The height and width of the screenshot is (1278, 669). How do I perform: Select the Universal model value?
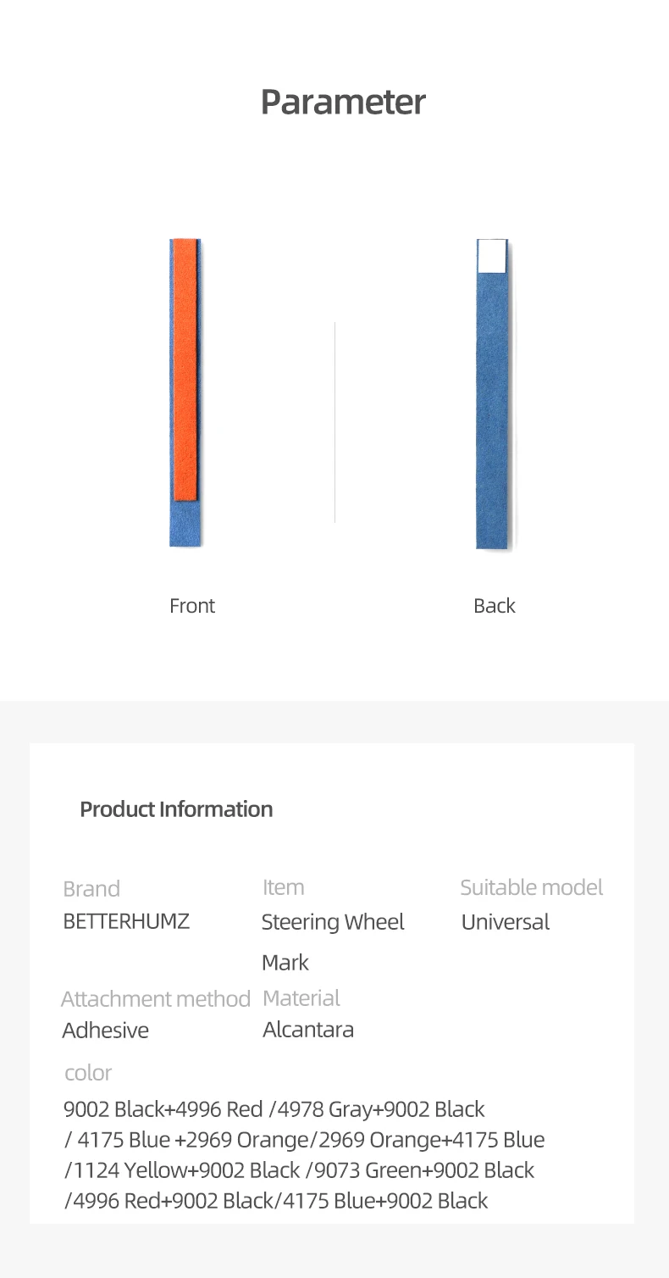pos(506,921)
